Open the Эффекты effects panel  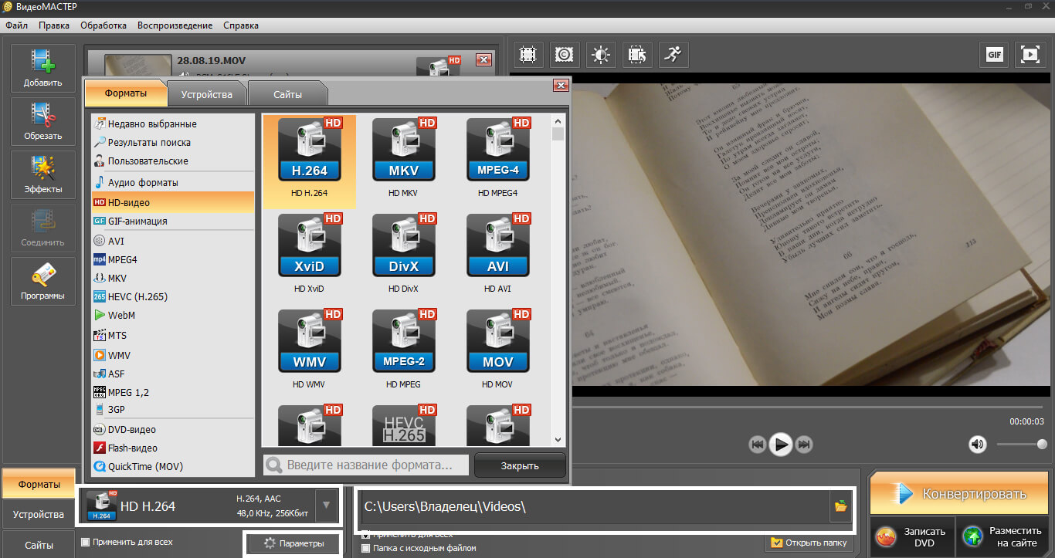click(x=43, y=174)
